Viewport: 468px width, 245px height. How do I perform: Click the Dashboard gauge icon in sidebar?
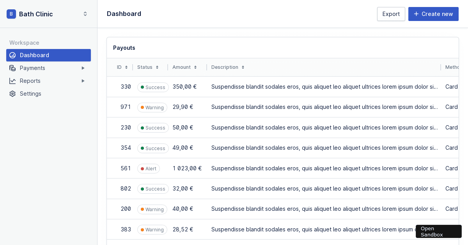point(12,55)
